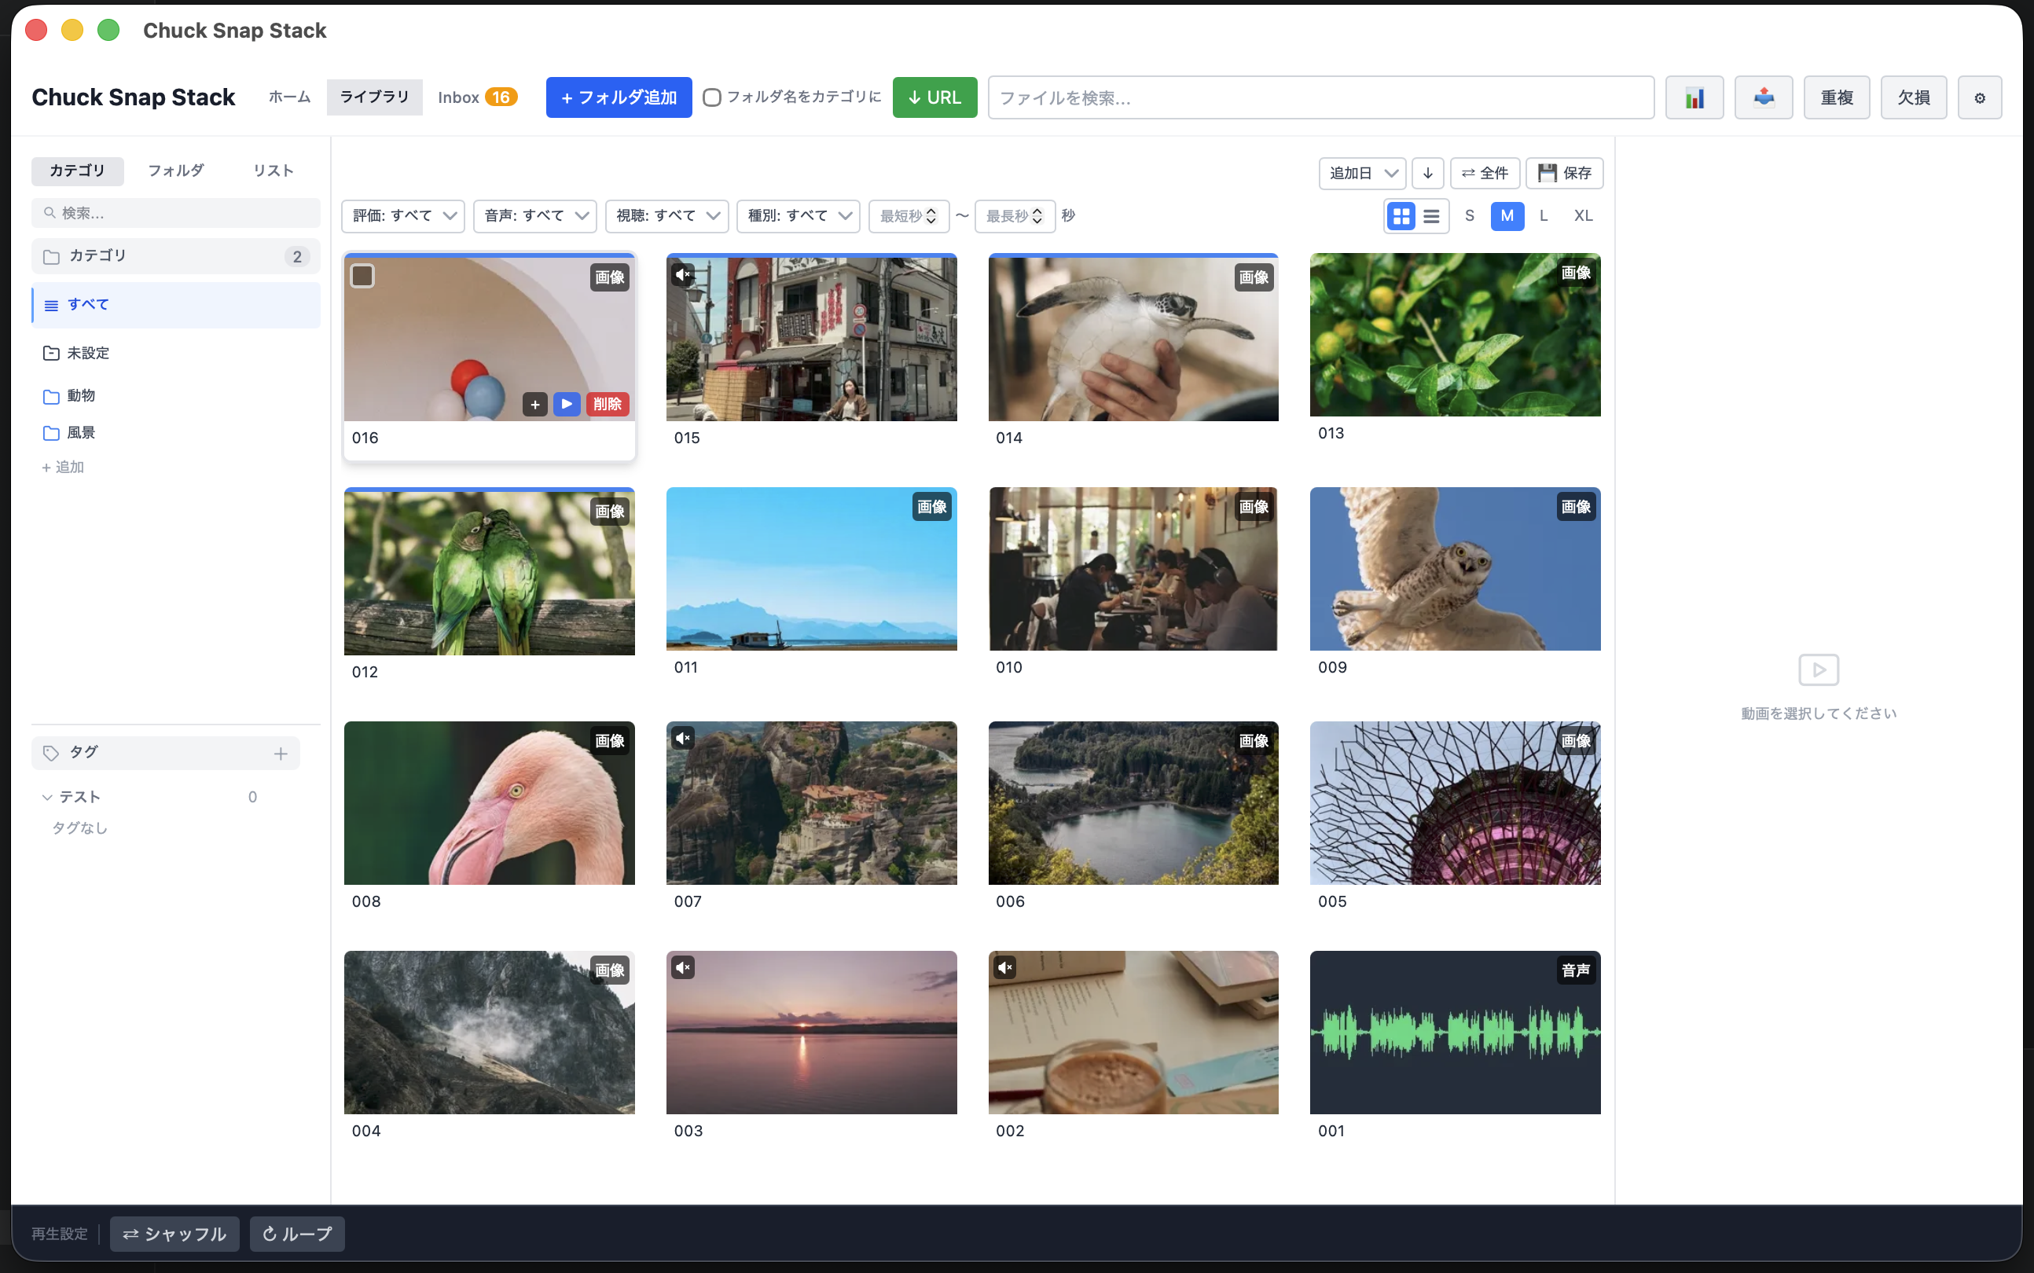2034x1273 pixels.
Task: Collapse the テスト tag group
Action: point(47,798)
